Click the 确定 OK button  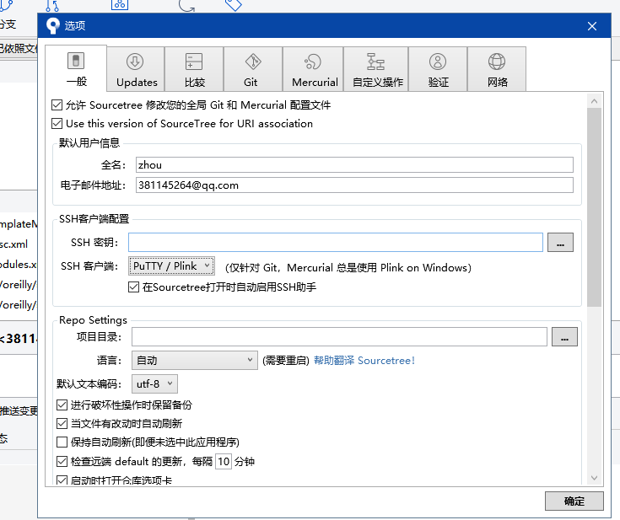click(574, 501)
